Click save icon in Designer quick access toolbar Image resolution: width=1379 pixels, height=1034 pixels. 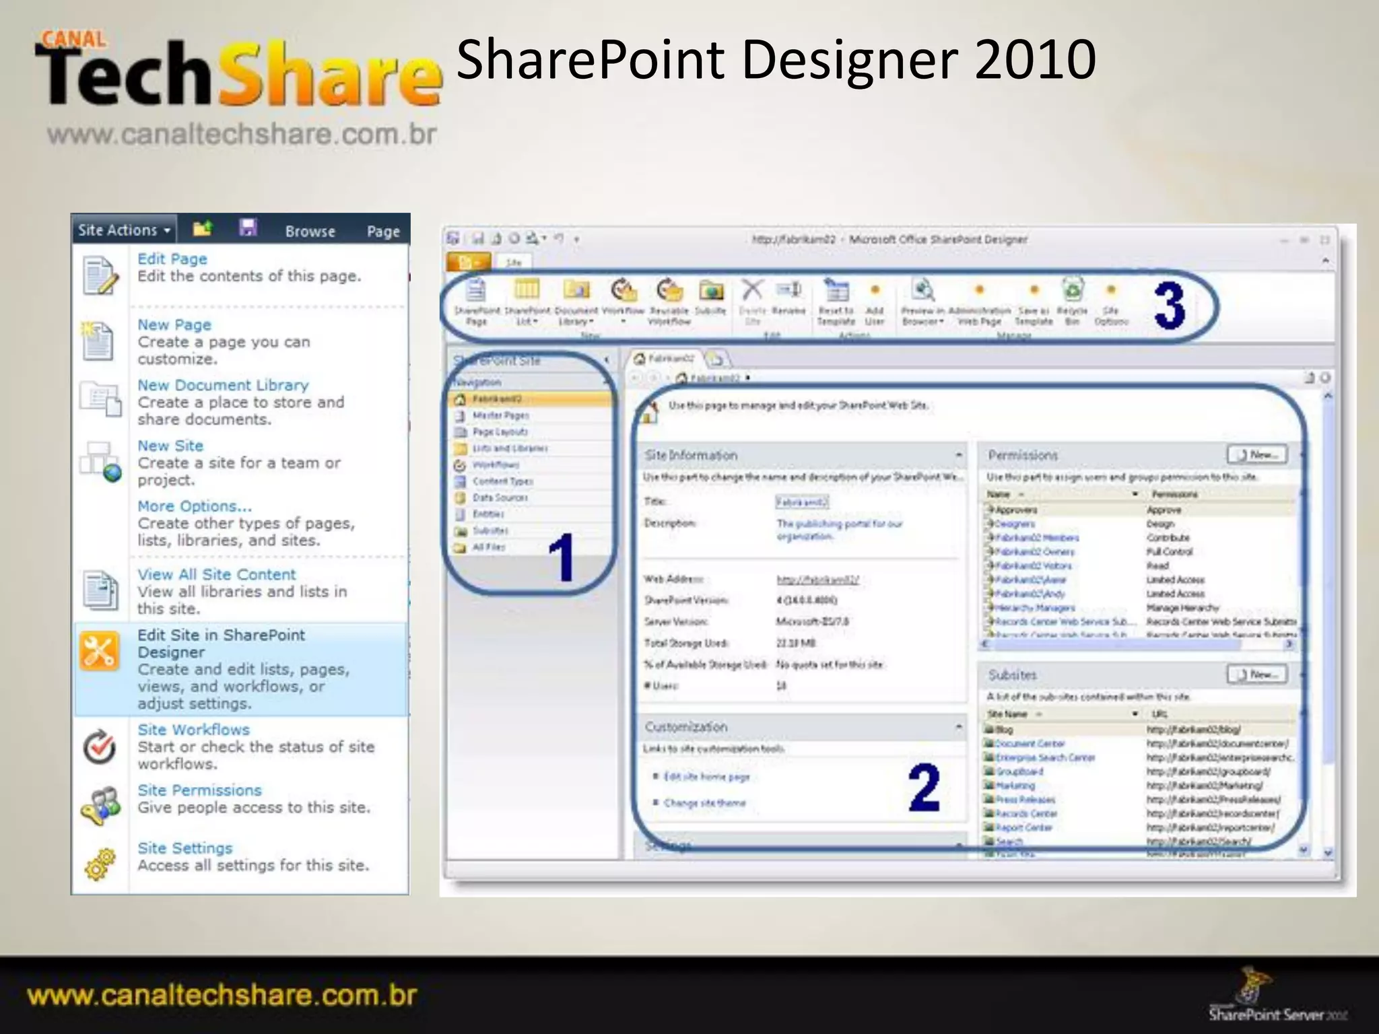click(x=477, y=239)
